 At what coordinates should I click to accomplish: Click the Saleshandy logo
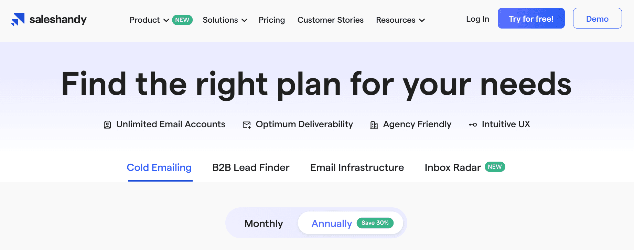(49, 20)
